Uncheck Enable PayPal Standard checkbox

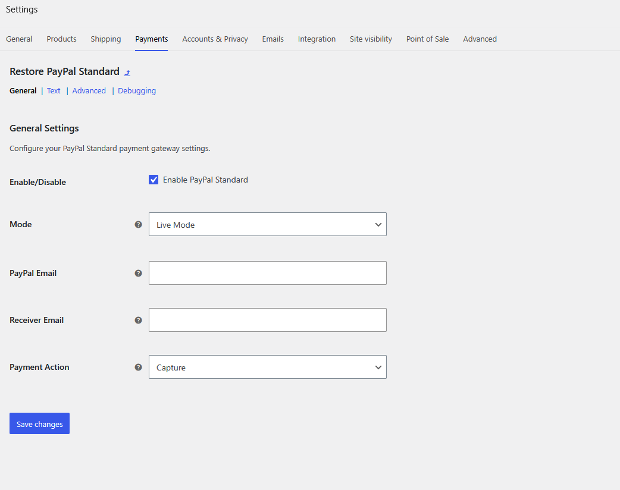pos(154,180)
